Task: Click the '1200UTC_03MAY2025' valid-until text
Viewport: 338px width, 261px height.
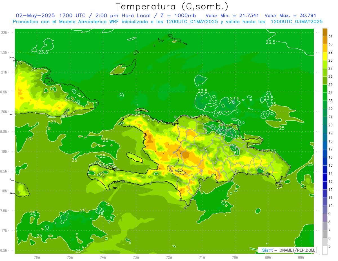Action: pyautogui.click(x=297, y=22)
